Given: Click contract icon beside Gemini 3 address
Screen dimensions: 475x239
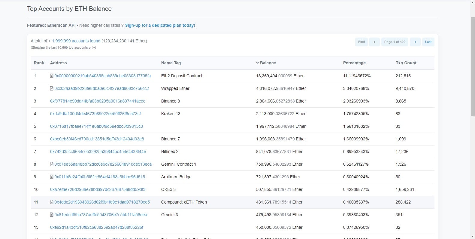Looking at the screenshot, I should pyautogui.click(x=52, y=215).
